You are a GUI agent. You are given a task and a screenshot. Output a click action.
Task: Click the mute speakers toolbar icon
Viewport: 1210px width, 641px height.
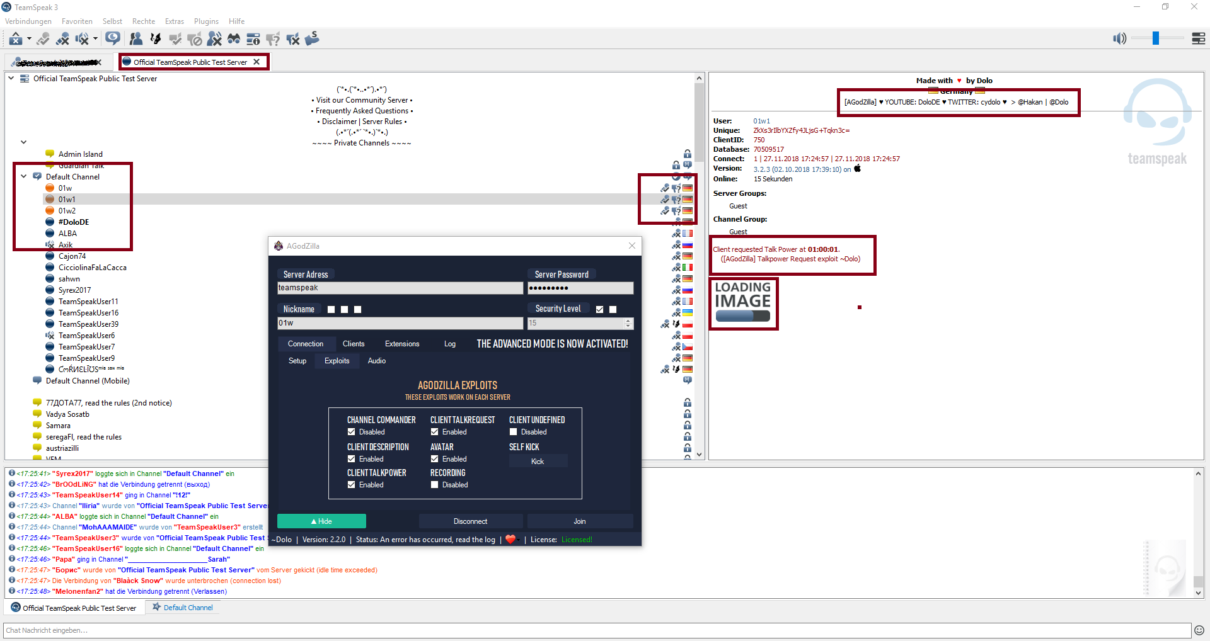click(82, 39)
